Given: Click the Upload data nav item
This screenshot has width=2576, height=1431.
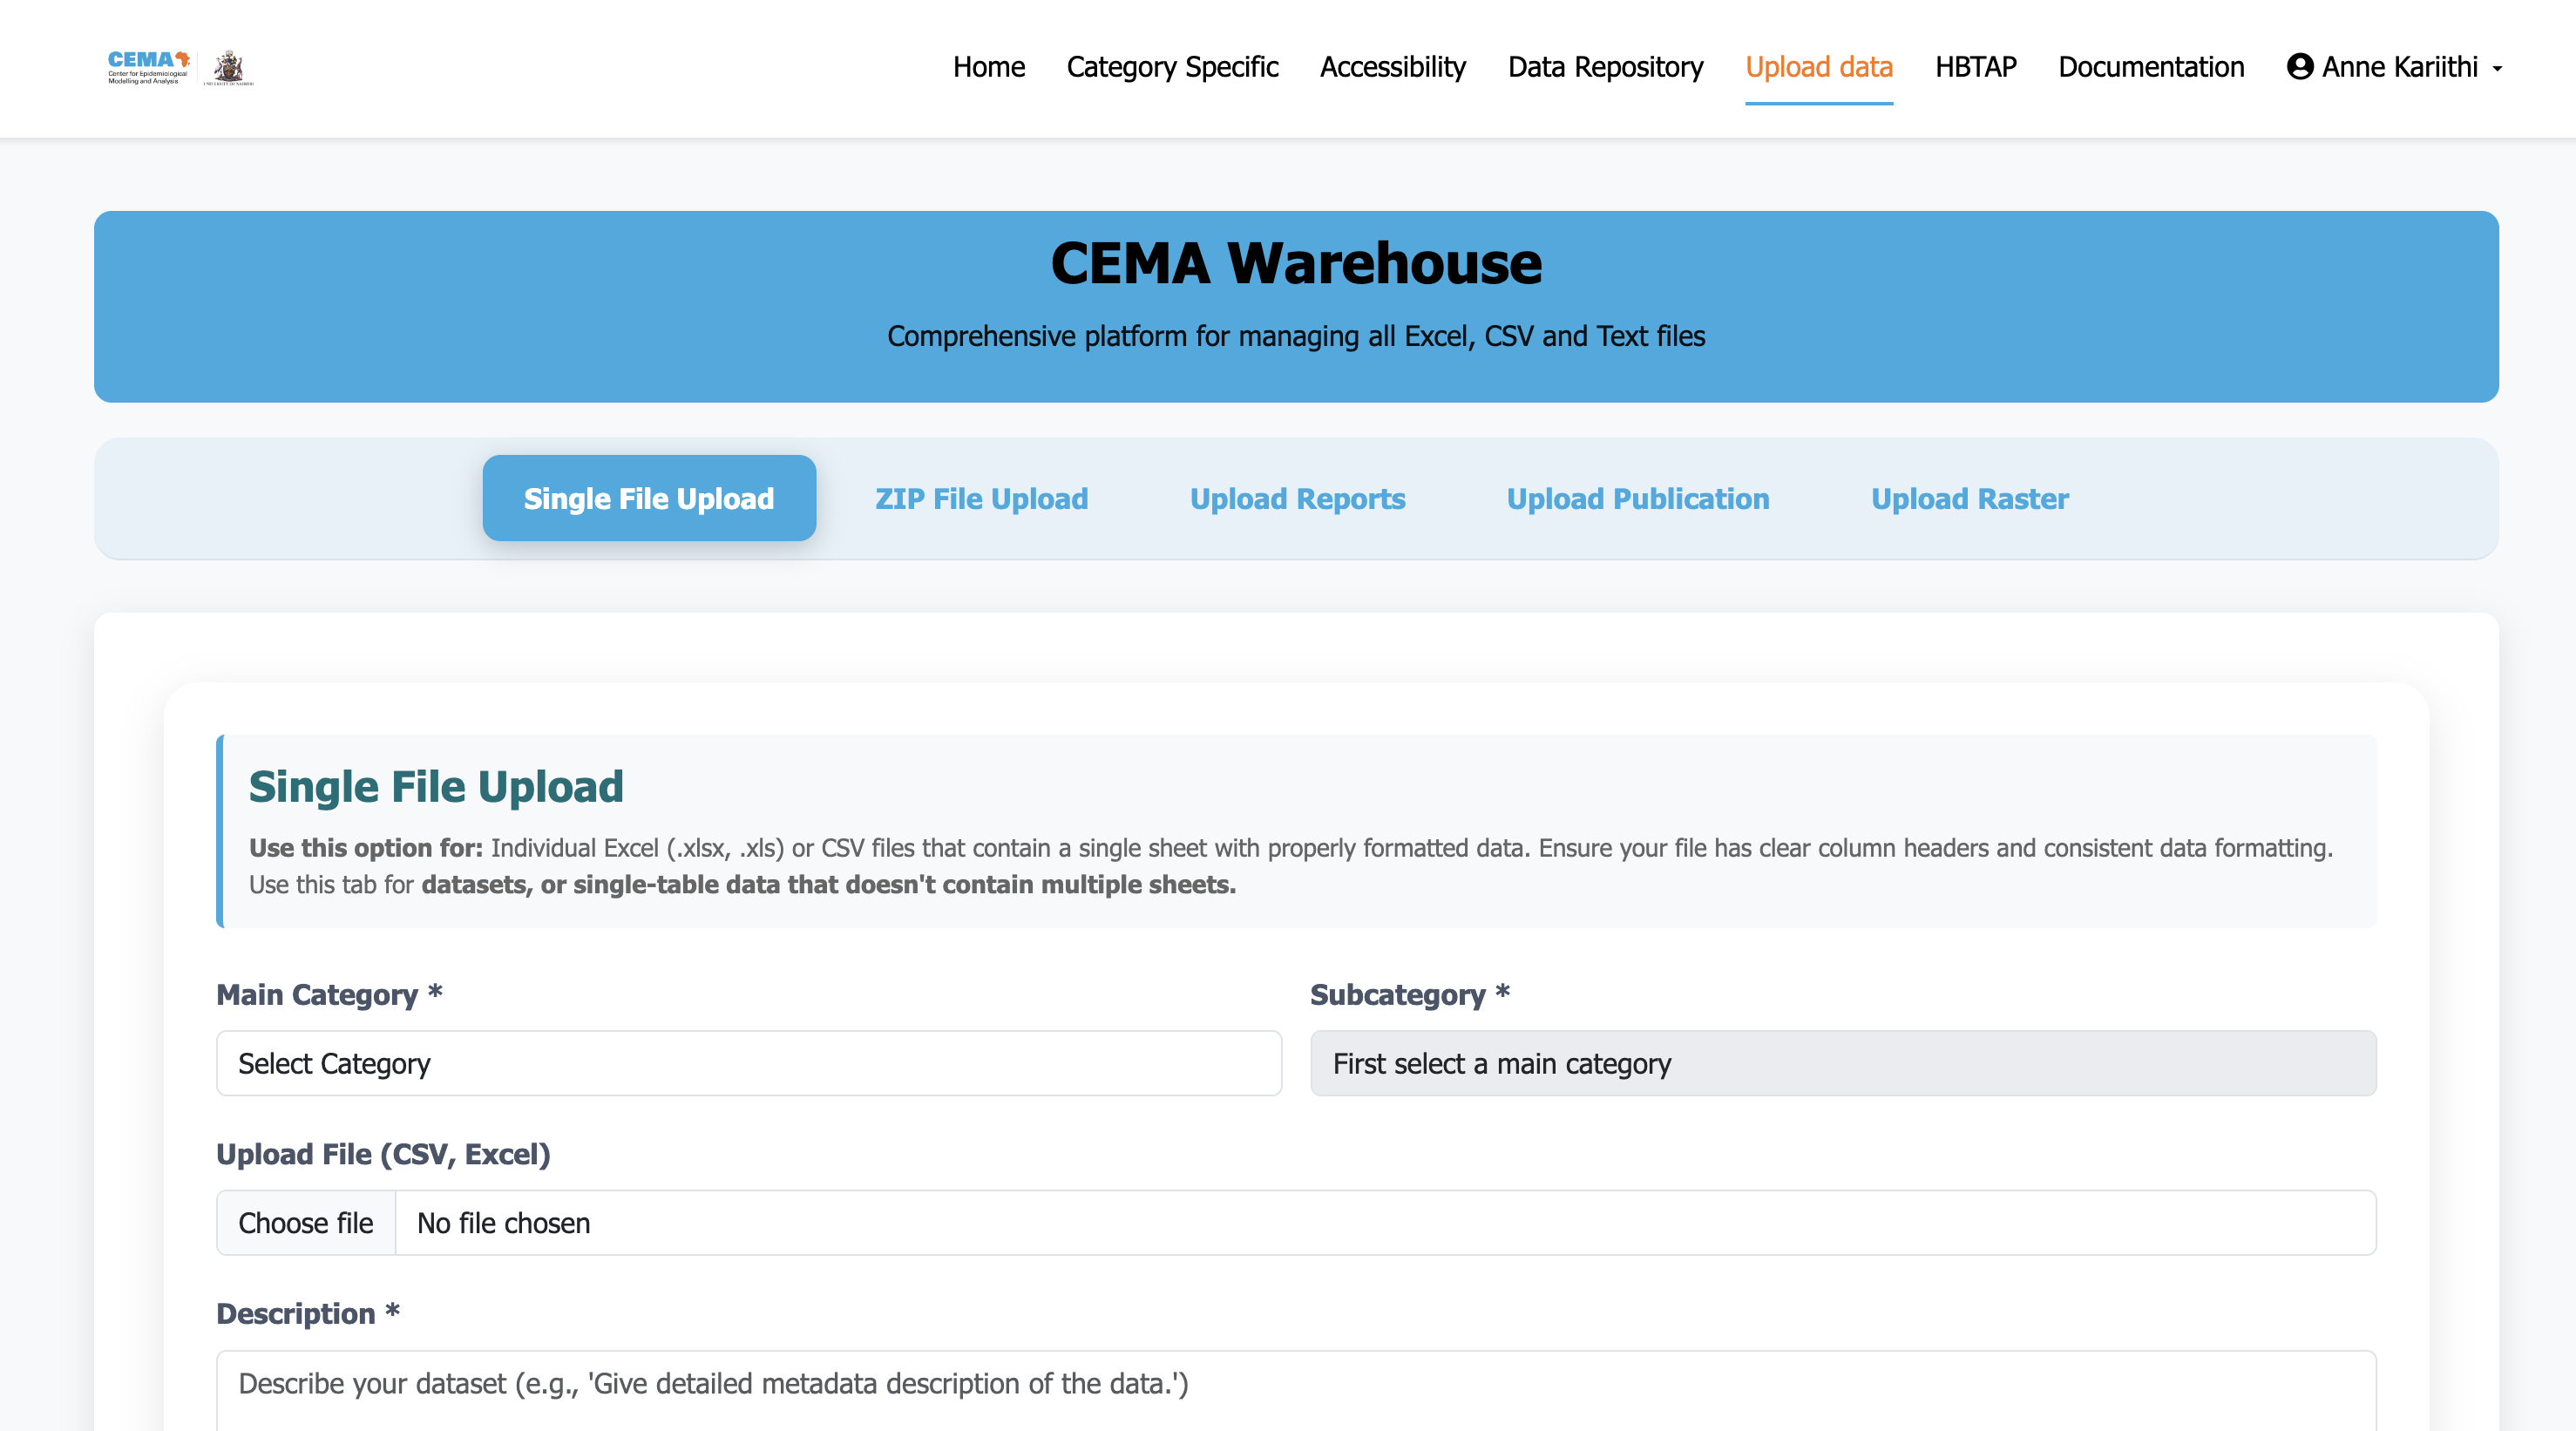Looking at the screenshot, I should tap(1818, 67).
